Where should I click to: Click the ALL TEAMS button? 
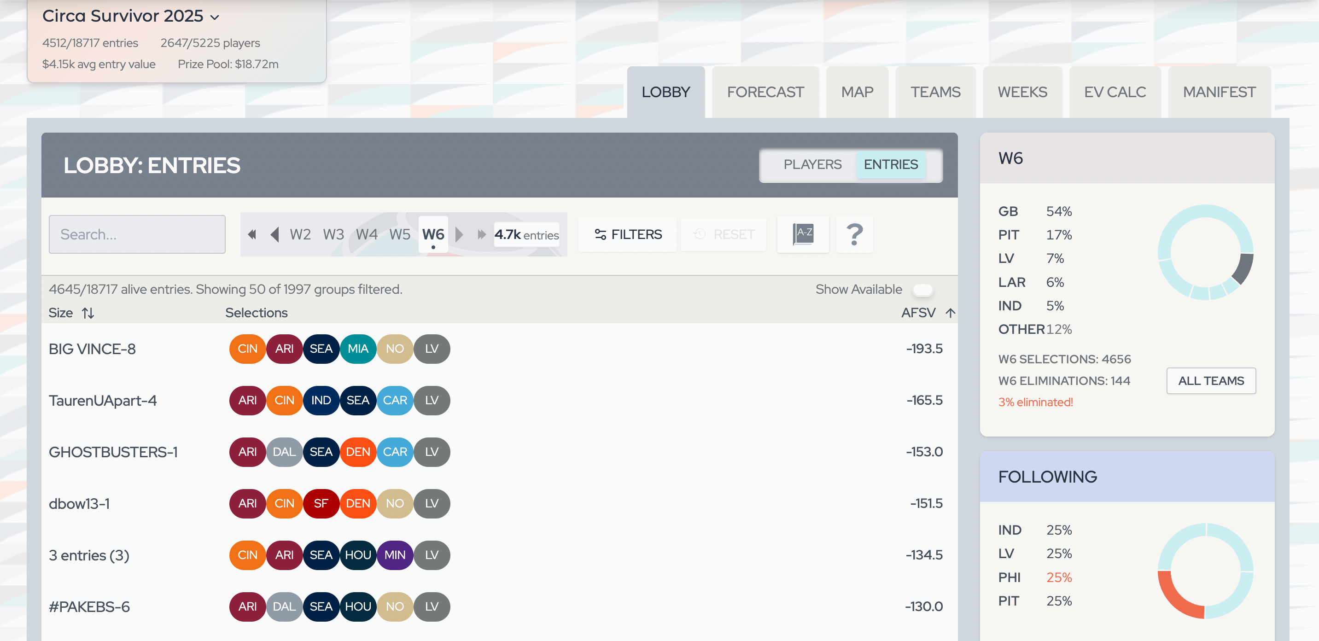click(1211, 381)
